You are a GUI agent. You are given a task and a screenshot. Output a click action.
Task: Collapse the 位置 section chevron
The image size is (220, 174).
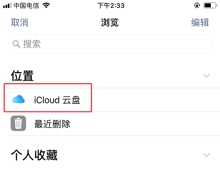pos(207,76)
